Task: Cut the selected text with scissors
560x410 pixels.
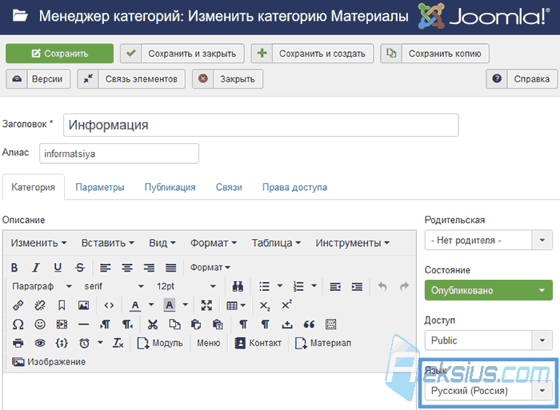Action: [x=153, y=324]
